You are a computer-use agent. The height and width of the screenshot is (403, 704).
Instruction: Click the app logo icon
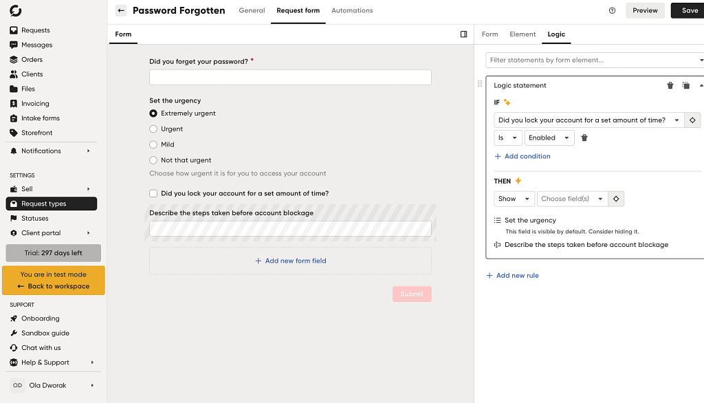point(15,10)
